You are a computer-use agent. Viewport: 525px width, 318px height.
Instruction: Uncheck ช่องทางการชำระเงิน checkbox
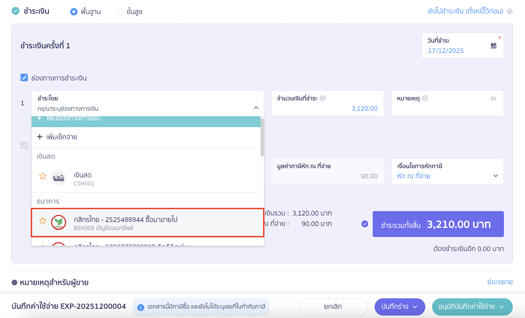click(24, 78)
